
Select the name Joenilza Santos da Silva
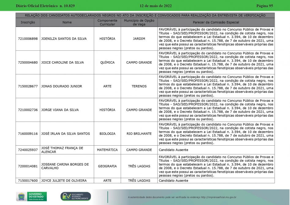(64, 39)
